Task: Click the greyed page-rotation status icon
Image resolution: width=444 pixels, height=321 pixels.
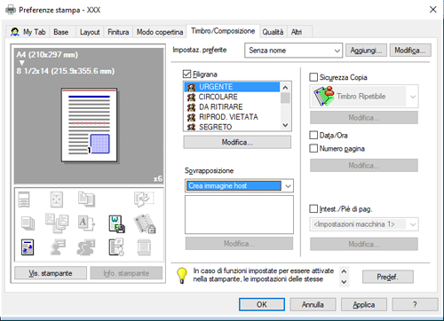Action: point(144,200)
